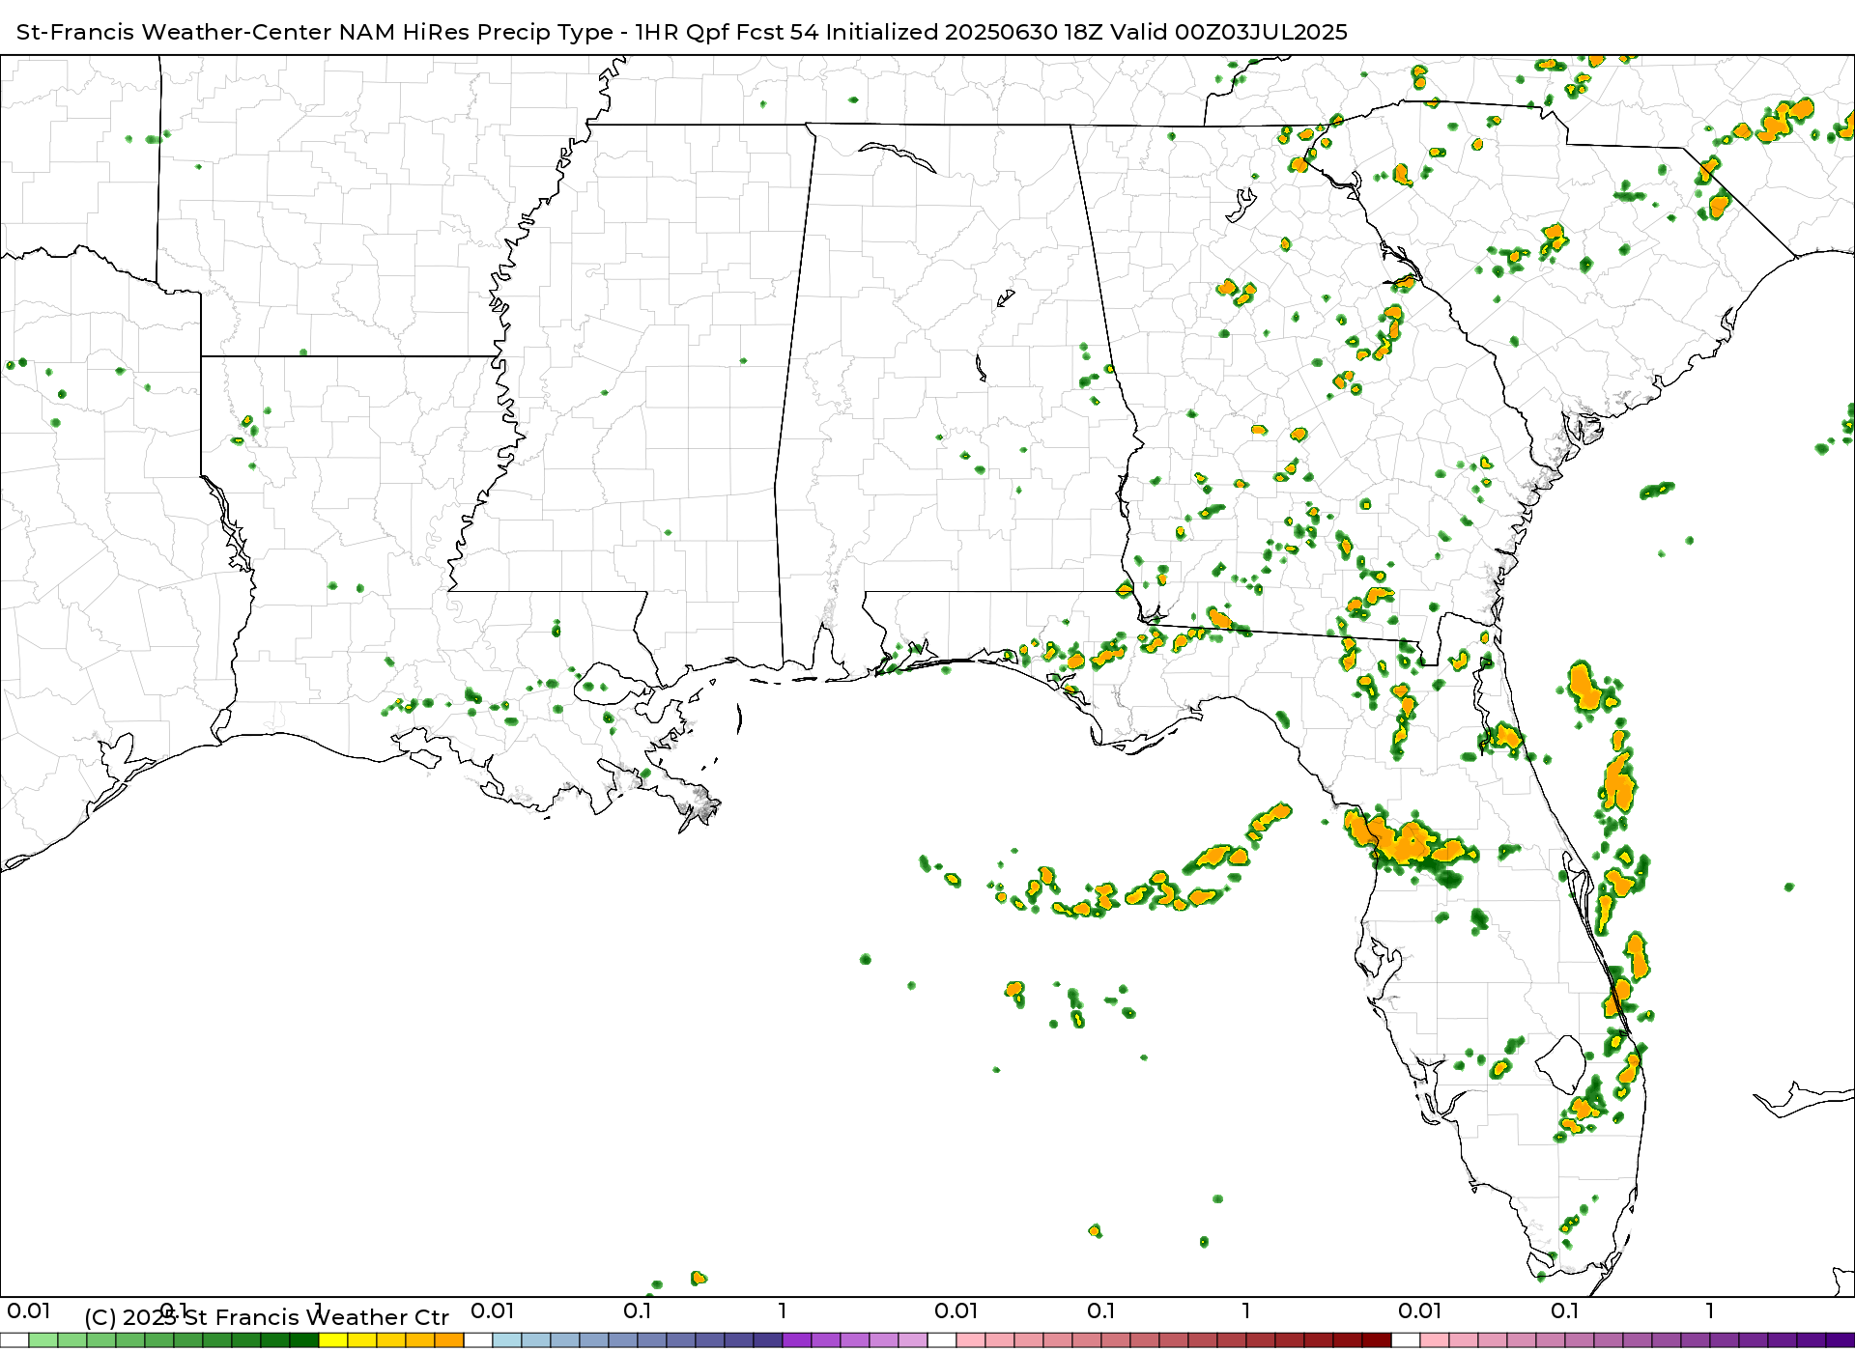Select the lightest pink swatch starting the red scale

pyautogui.click(x=971, y=1339)
